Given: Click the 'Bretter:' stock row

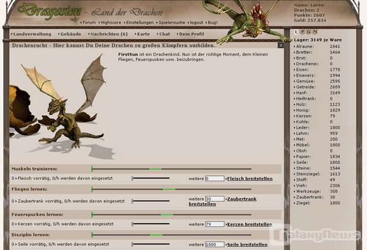Looking at the screenshot, I should [x=317, y=52].
